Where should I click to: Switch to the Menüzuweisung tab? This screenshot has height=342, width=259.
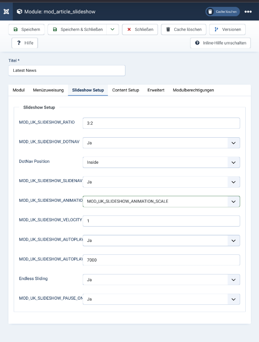point(48,90)
